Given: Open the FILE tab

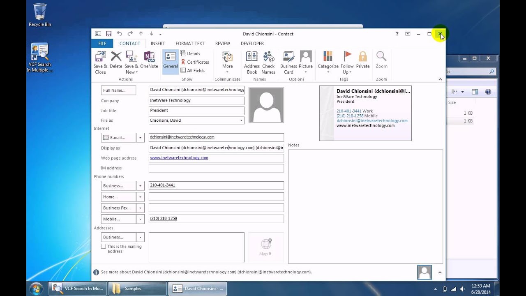Looking at the screenshot, I should click(x=102, y=44).
